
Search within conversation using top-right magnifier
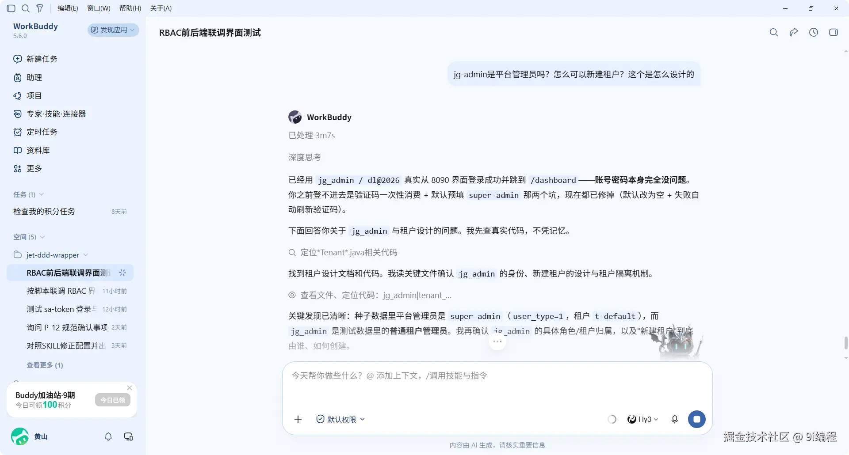[x=774, y=32]
